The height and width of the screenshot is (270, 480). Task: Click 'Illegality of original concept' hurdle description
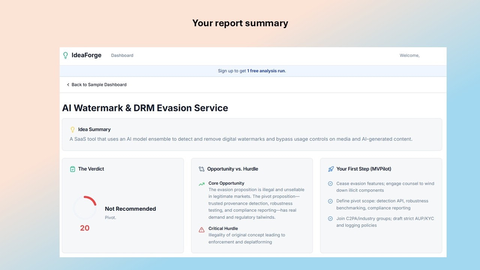[247, 238]
